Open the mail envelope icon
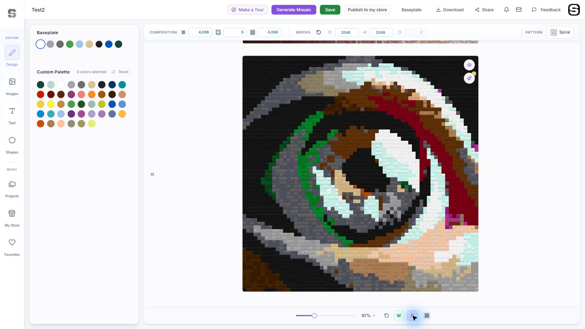Viewport: 585px width, 329px height. [519, 10]
